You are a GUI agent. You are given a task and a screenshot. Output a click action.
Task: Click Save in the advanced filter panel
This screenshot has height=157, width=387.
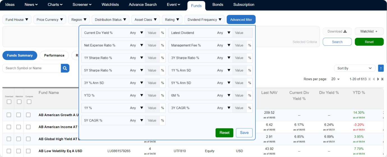pos(244,133)
